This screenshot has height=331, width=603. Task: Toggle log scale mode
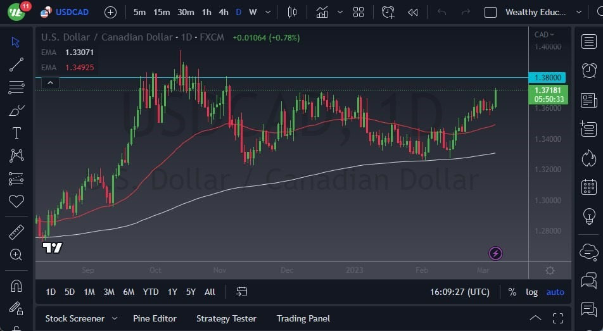pos(532,292)
